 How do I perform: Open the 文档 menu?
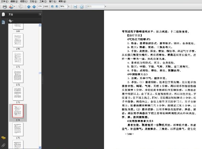33,1
